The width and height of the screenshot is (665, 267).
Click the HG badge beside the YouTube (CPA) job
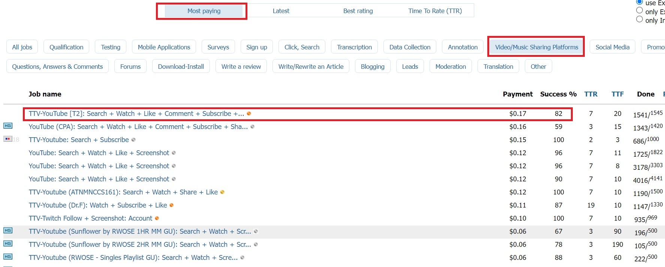click(x=8, y=126)
